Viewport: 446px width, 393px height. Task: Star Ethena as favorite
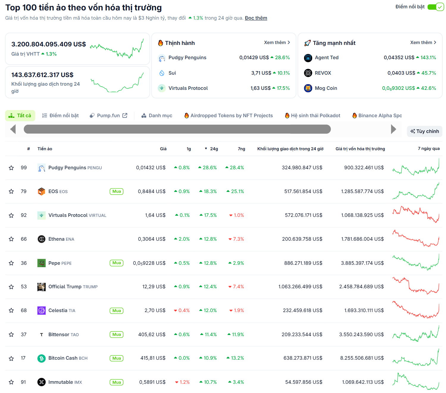tap(11, 239)
